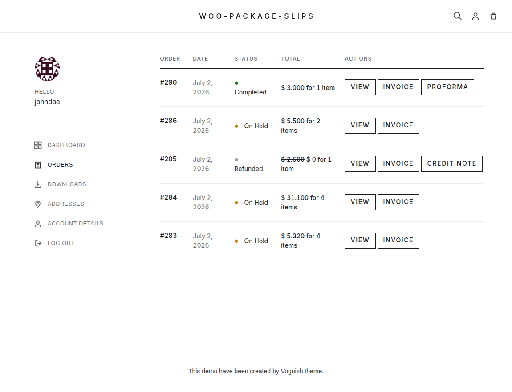Image resolution: width=512 pixels, height=392 pixels.
Task: Click the Orders document icon in sidebar
Action: (38, 165)
